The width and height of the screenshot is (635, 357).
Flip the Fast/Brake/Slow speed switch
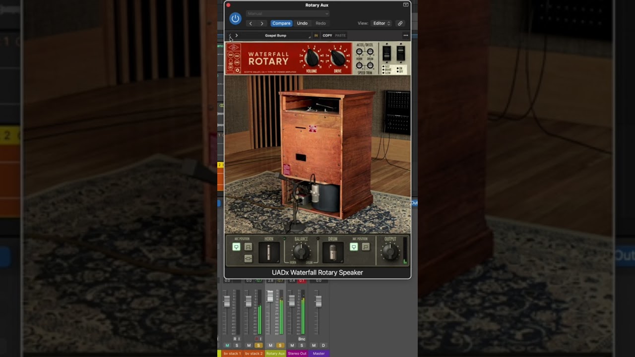pyautogui.click(x=386, y=53)
